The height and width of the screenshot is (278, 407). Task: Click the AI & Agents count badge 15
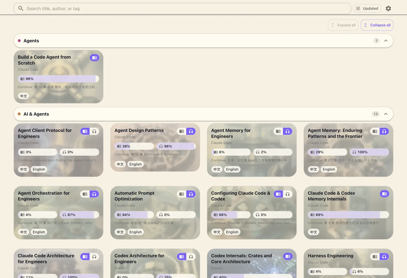click(376, 114)
